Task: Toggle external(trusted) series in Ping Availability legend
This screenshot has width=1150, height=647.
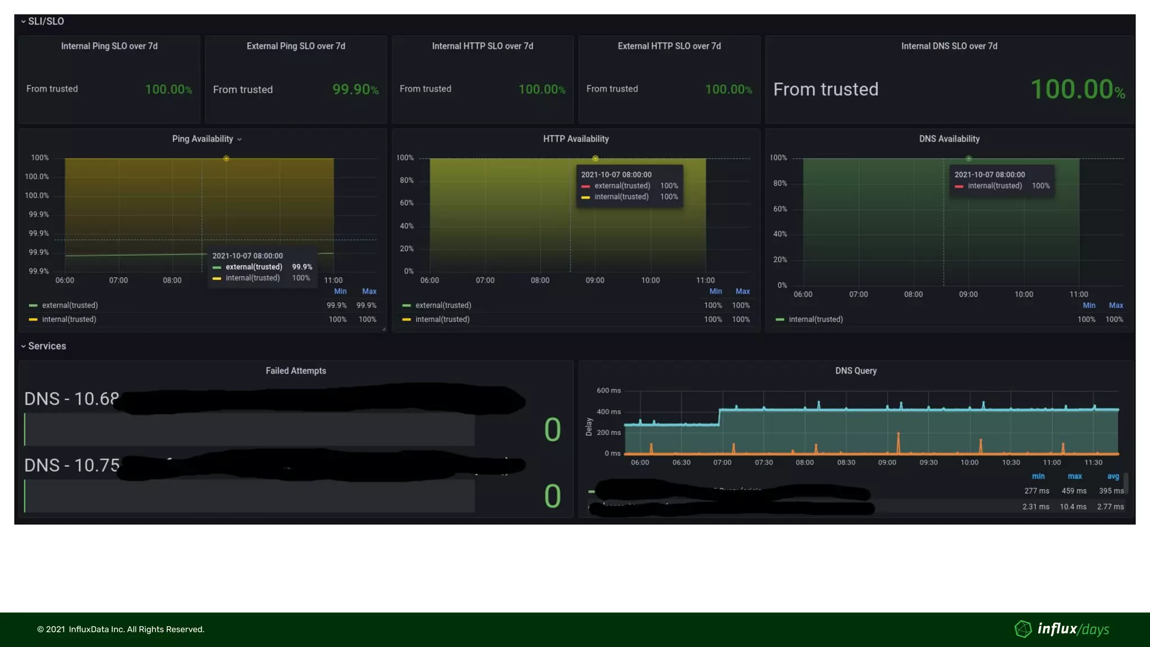Action: click(70, 306)
